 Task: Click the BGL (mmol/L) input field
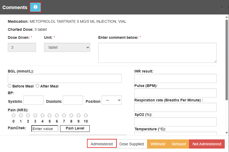click(x=65, y=78)
